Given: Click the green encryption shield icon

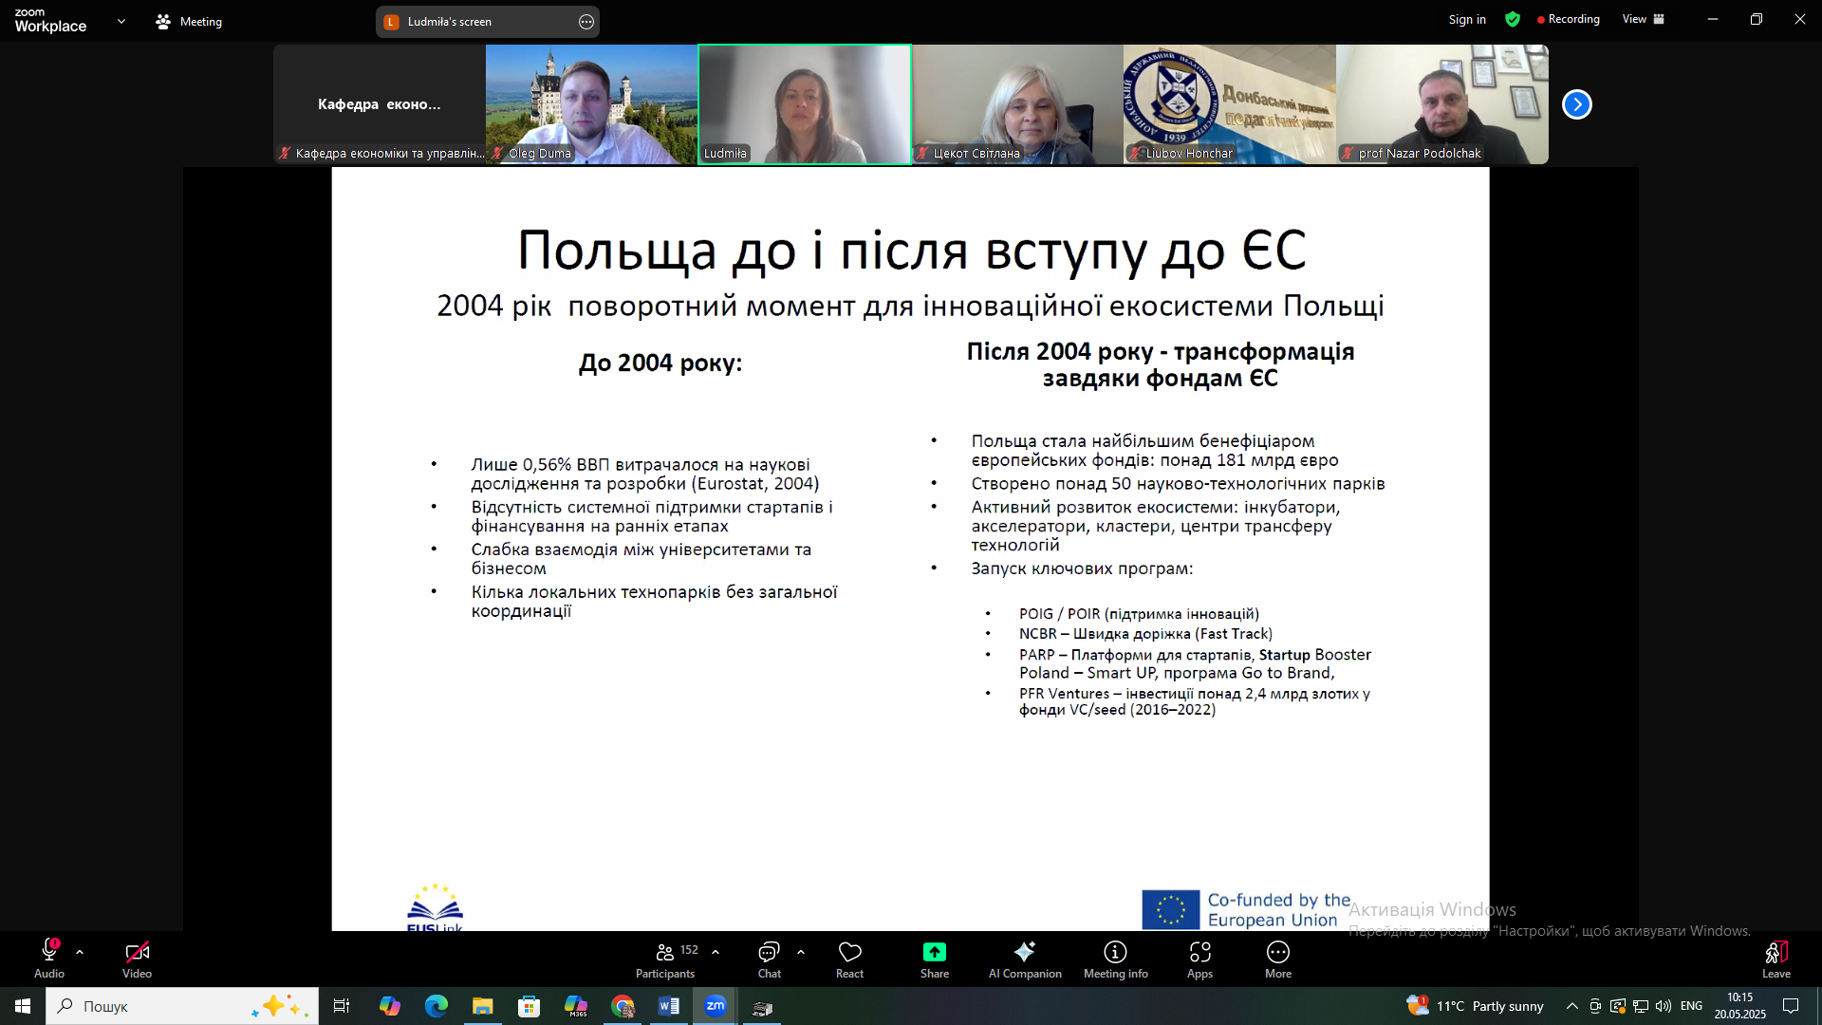Looking at the screenshot, I should pos(1513,19).
